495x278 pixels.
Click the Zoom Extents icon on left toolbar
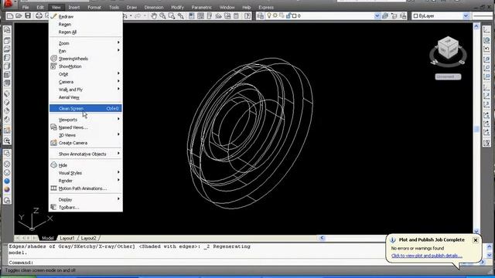pyautogui.click(x=7, y=141)
